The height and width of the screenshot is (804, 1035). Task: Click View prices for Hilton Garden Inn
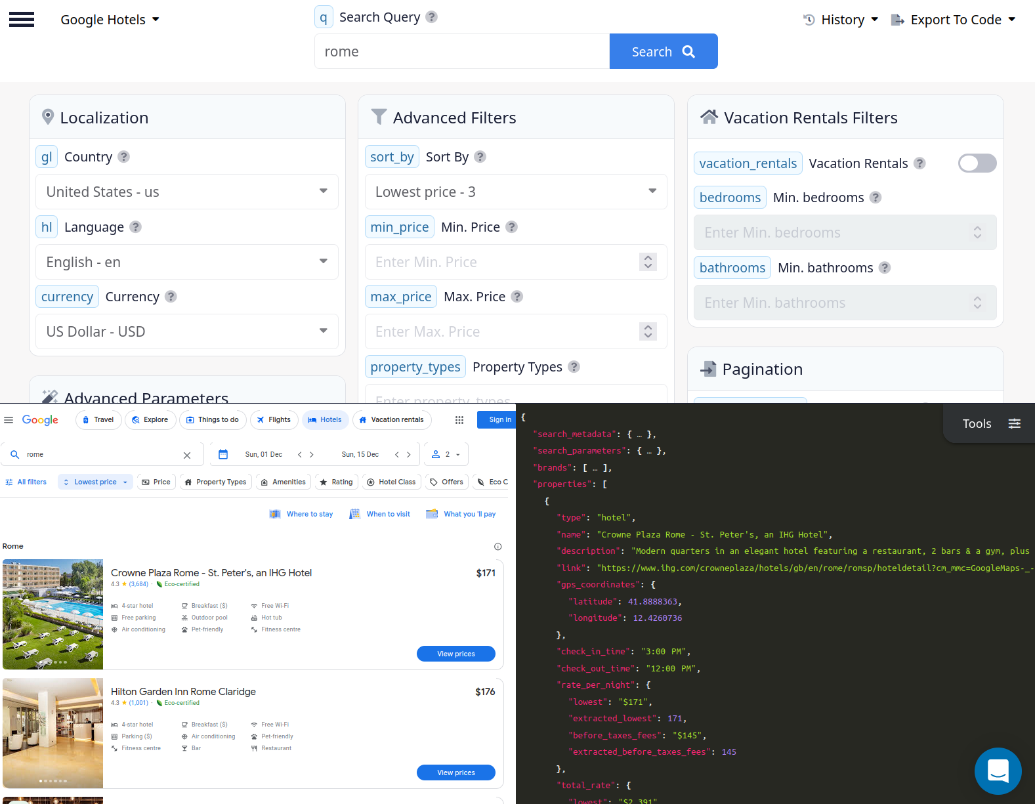[x=456, y=772]
